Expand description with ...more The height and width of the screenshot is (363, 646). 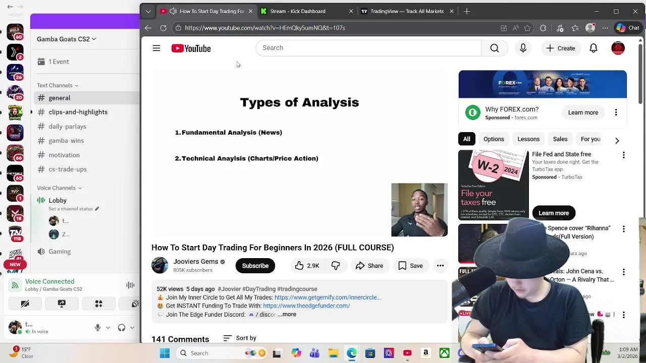pos(287,315)
